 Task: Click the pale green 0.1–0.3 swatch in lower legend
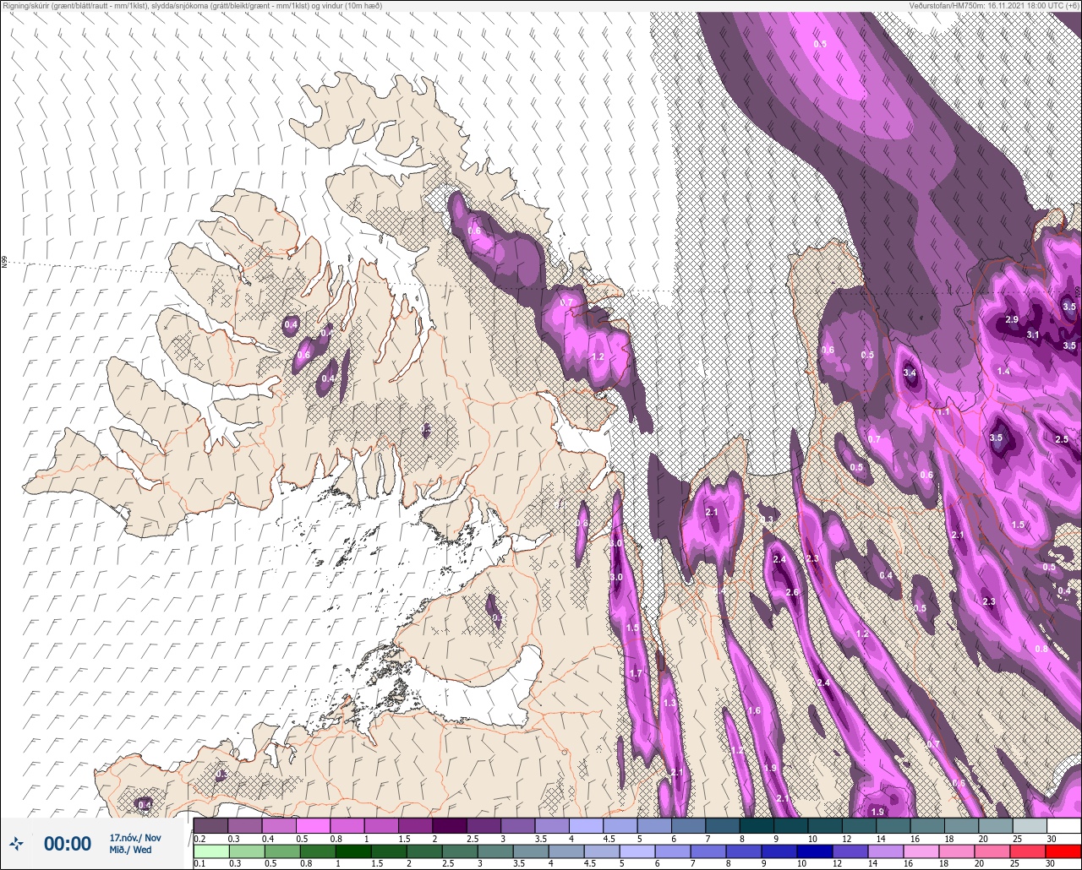(211, 851)
